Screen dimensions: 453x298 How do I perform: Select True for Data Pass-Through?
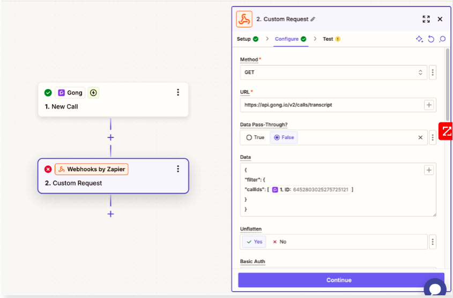(255, 137)
